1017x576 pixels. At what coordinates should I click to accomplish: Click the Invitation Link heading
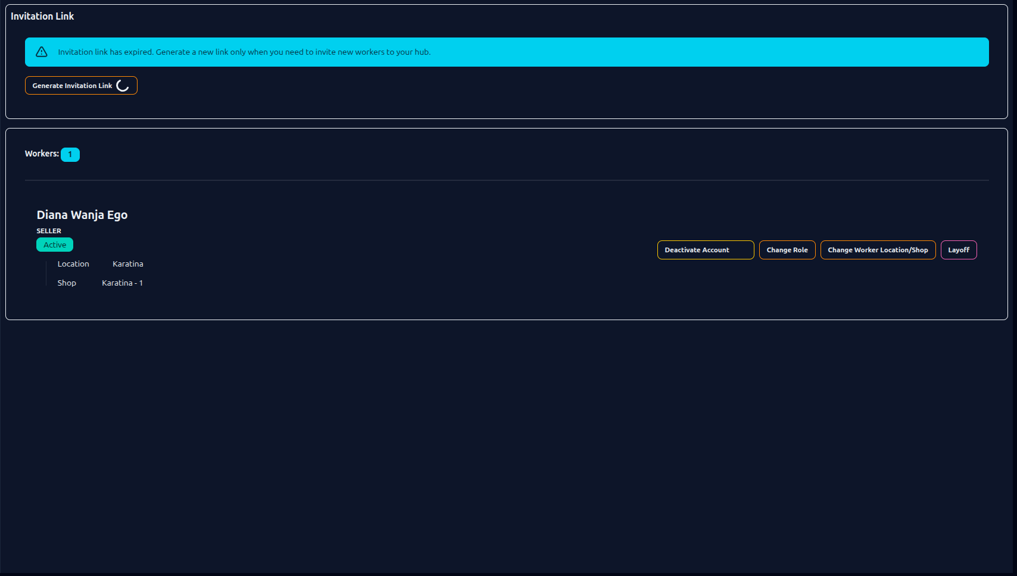(x=42, y=16)
